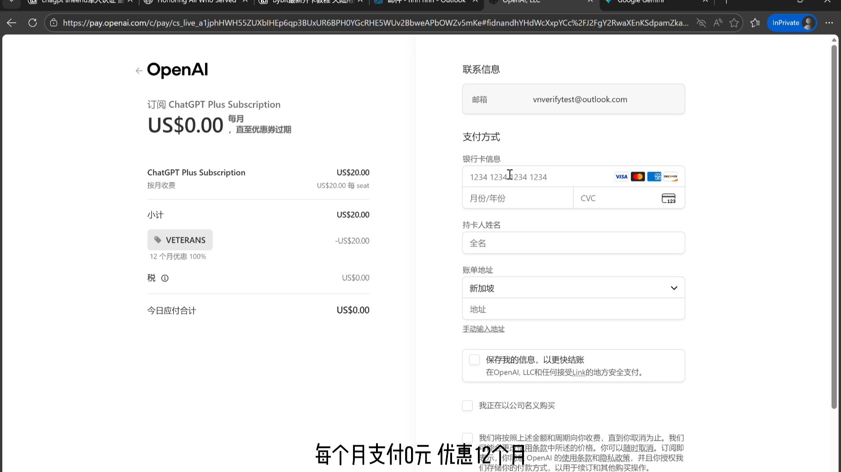Add this page to favorites with star
The width and height of the screenshot is (841, 472).
tap(734, 23)
